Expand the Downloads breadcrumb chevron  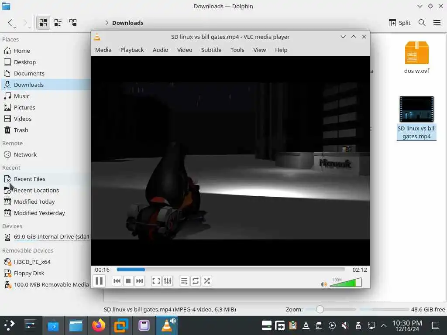(107, 23)
